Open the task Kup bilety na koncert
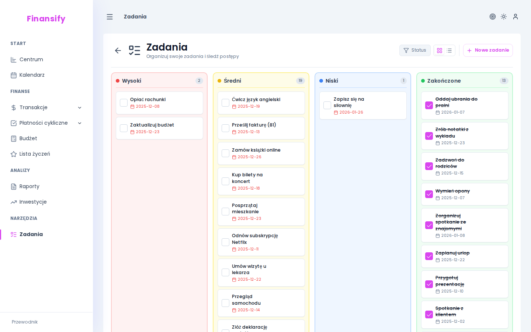 click(x=261, y=181)
